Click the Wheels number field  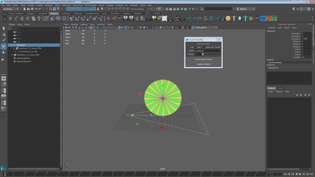[198, 54]
